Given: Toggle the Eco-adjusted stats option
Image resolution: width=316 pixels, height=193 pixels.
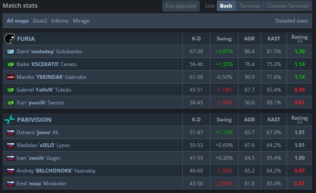Looking at the screenshot, I should click(x=181, y=6).
